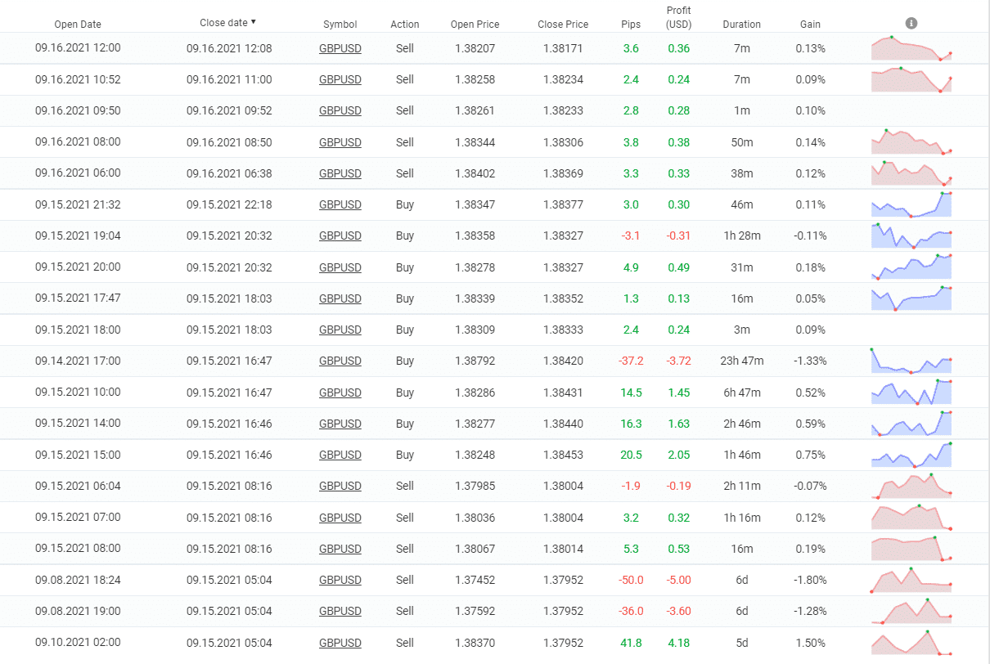
Task: View mini chart for the 23h 47m trade
Action: [x=911, y=361]
